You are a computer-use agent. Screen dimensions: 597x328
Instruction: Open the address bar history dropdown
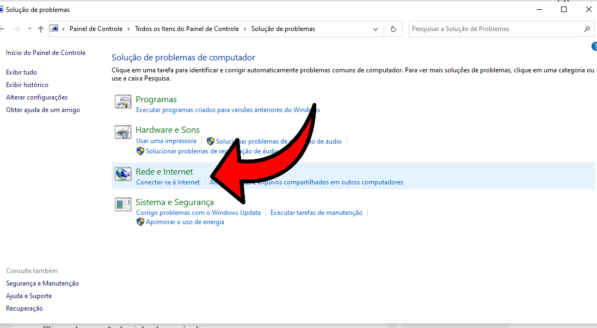tap(376, 29)
